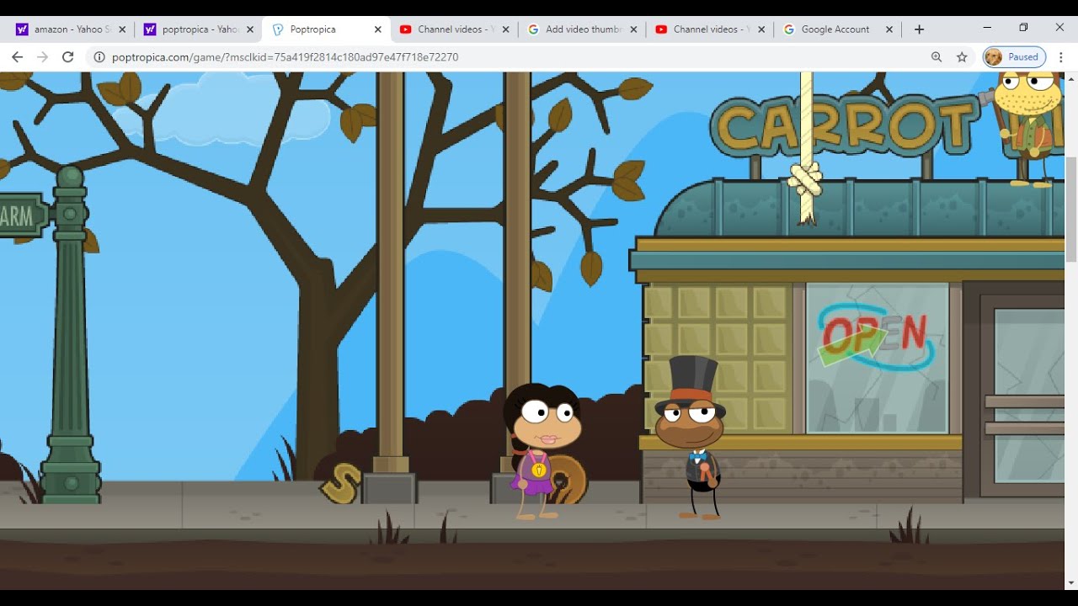Click the fallen golden S letter

click(341, 483)
